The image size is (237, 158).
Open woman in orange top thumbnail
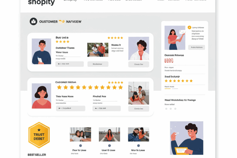click(x=110, y=135)
